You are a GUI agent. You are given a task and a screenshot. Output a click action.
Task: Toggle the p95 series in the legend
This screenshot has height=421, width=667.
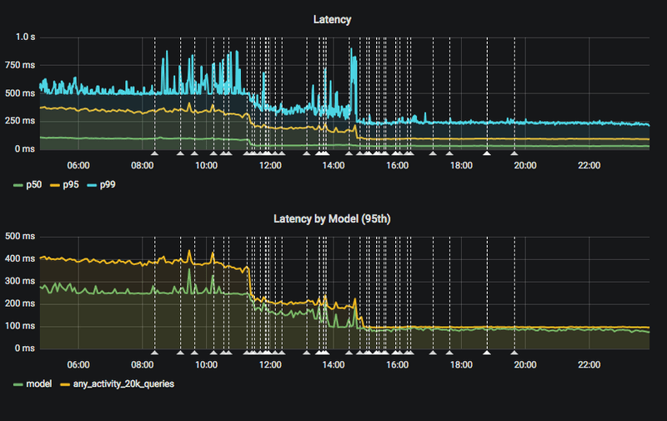tap(71, 184)
